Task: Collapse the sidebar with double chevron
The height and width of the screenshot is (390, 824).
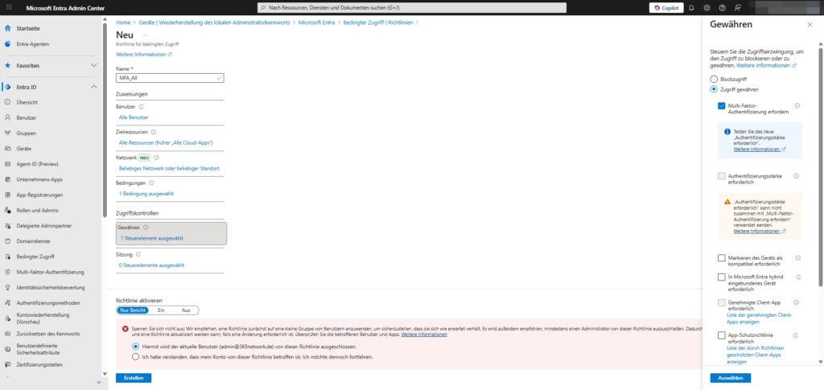Action: (x=99, y=382)
